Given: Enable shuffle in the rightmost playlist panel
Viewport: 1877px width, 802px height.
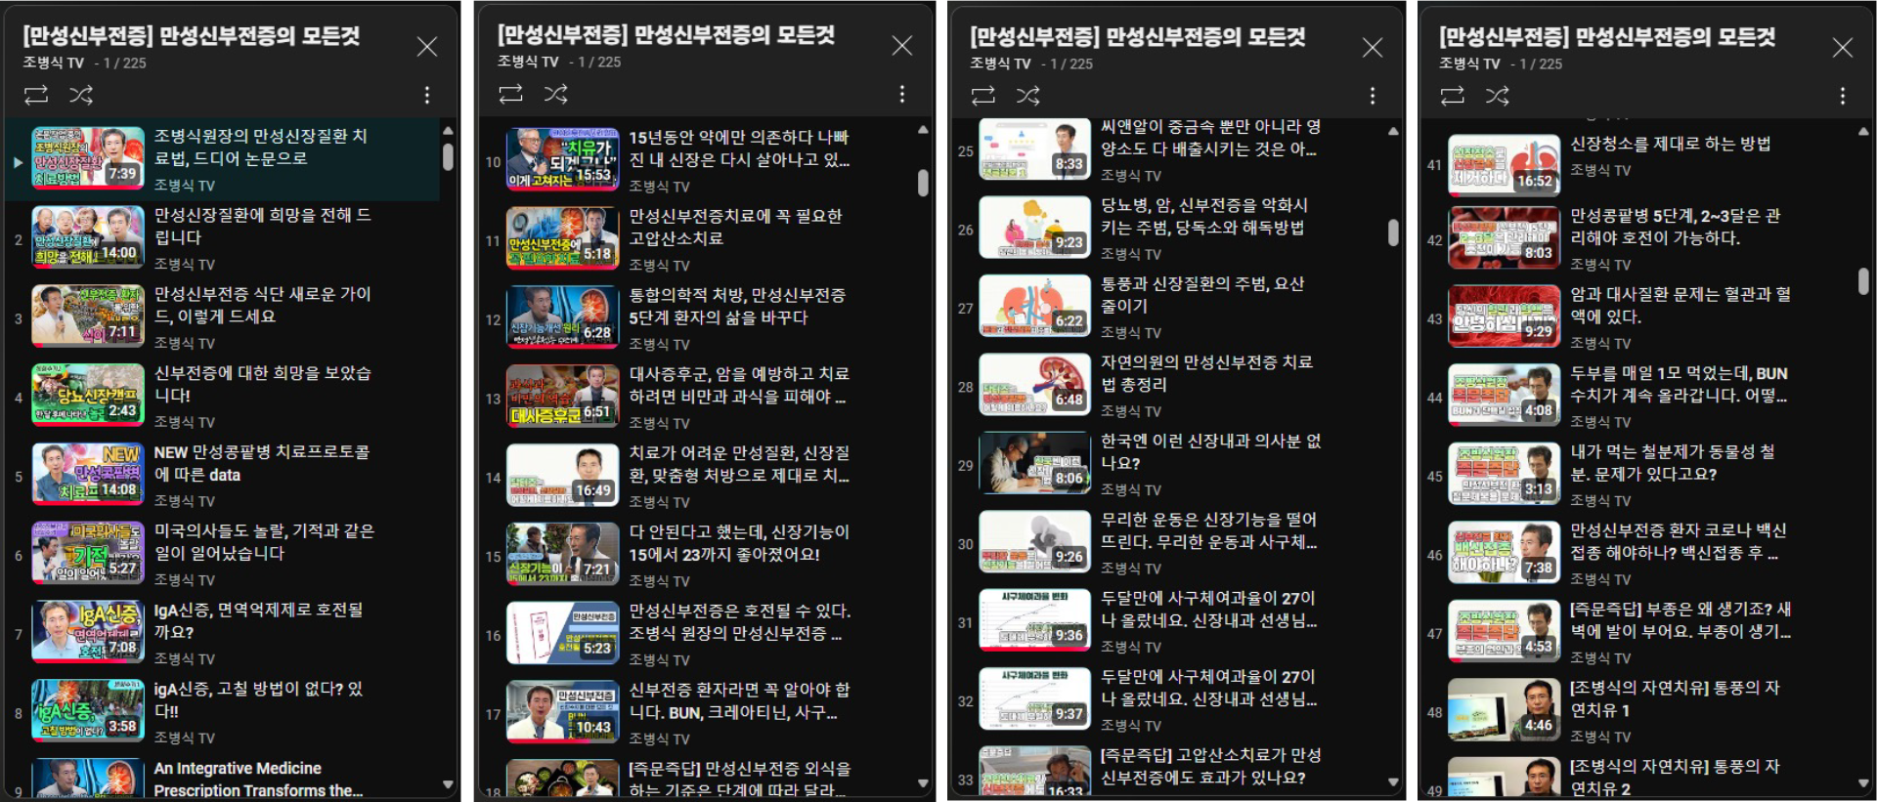Looking at the screenshot, I should (x=1497, y=96).
